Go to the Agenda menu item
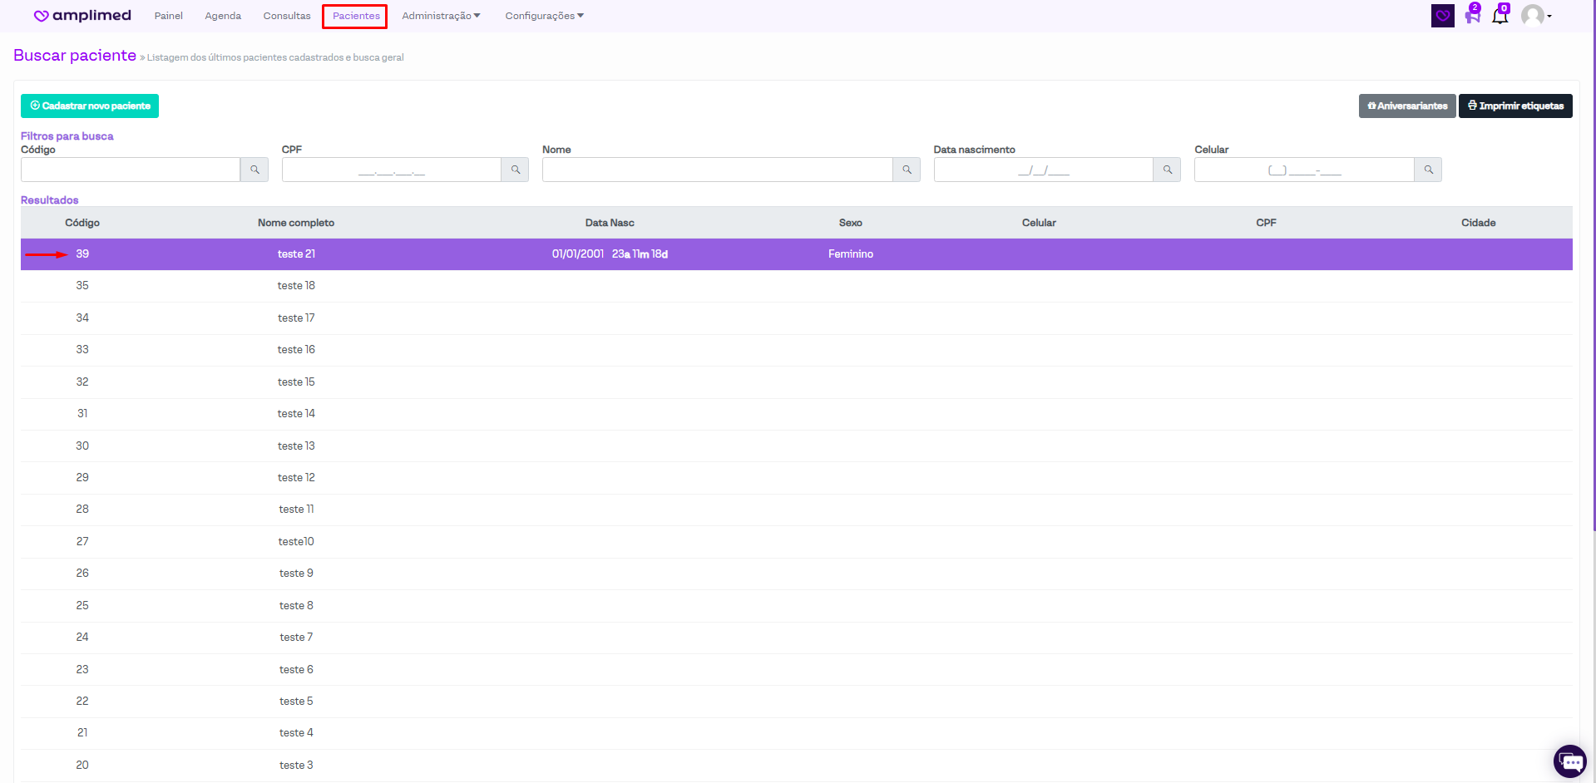Screen dimensions: 1596x783 pos(223,16)
